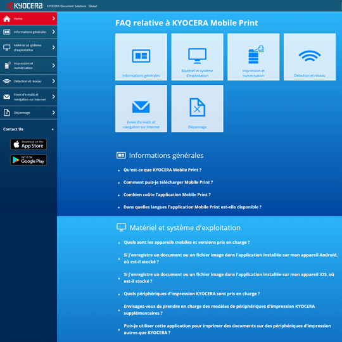Select the Dépannage document tile
The width and height of the screenshot is (342, 342).
click(x=197, y=108)
